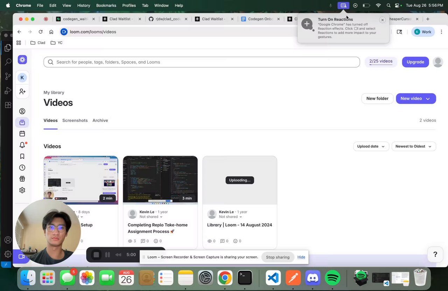
Task: Click the 2/25 videos usage indicator
Action: [x=381, y=62]
